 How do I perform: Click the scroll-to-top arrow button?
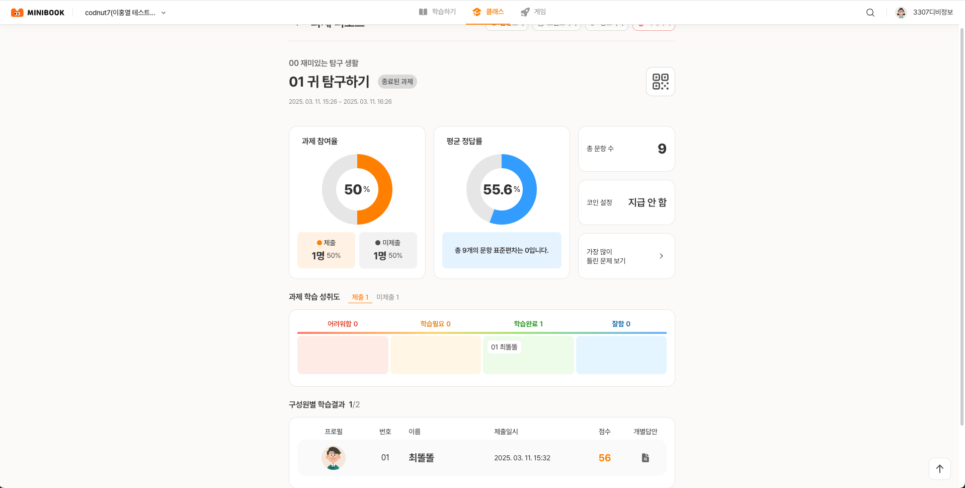pos(939,468)
